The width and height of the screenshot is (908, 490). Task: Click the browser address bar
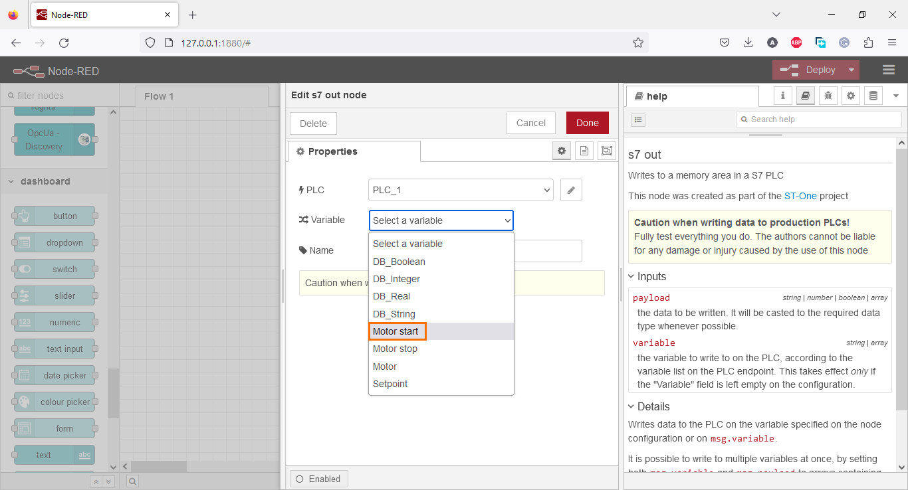point(396,42)
